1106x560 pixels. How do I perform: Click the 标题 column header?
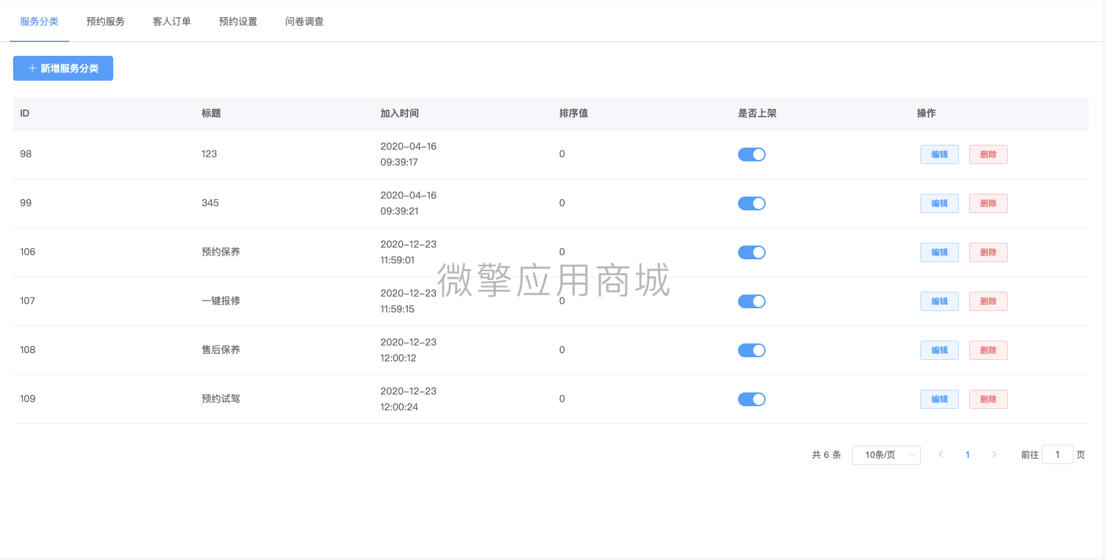click(211, 113)
